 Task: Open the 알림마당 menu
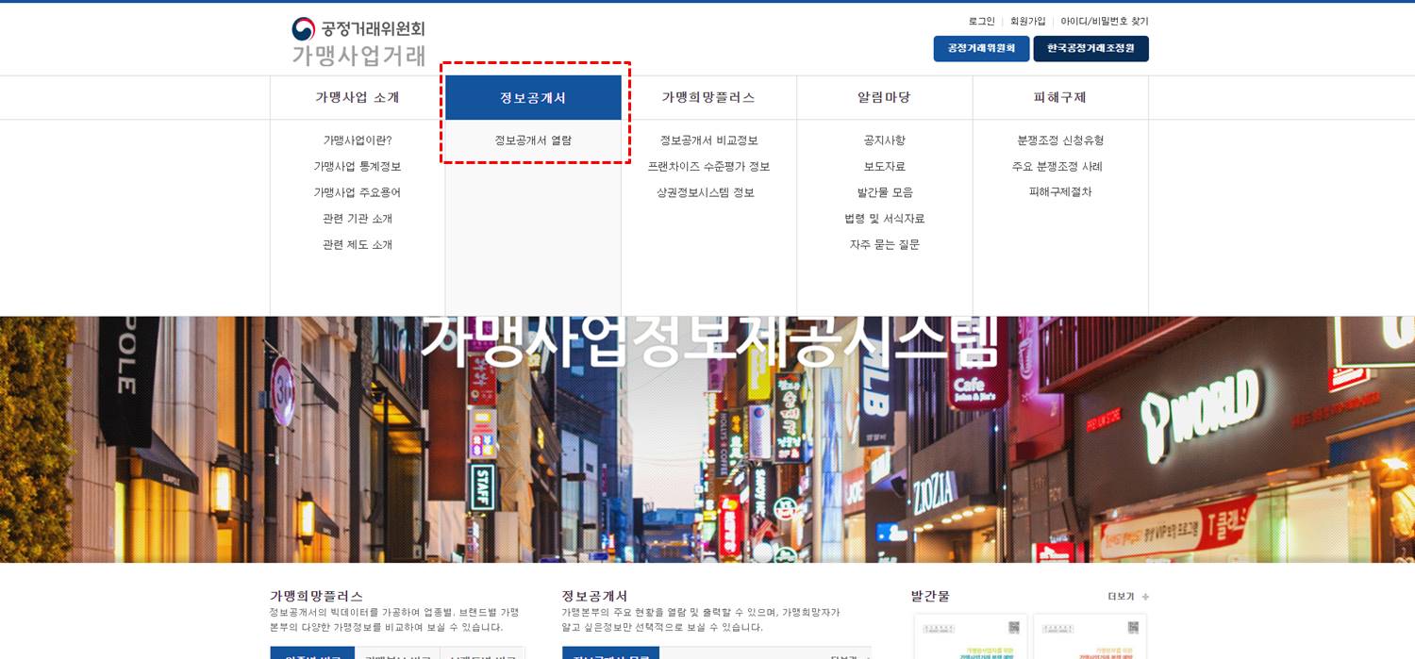pos(884,97)
